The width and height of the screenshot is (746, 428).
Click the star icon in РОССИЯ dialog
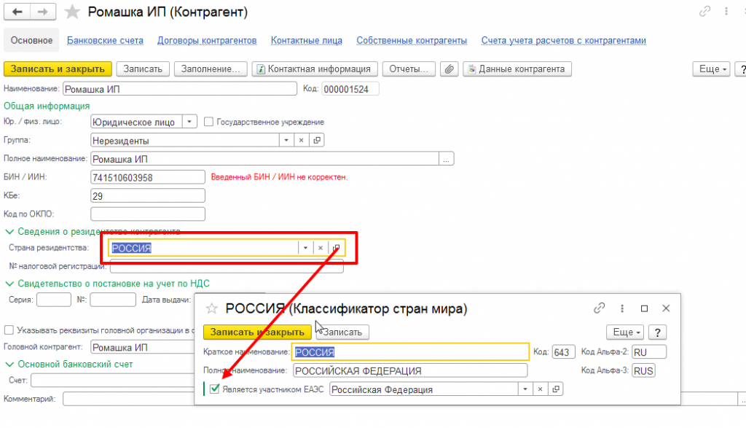pyautogui.click(x=213, y=308)
